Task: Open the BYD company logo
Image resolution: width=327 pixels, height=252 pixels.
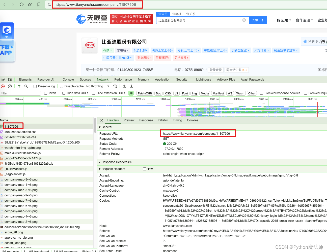Action: click(90, 45)
